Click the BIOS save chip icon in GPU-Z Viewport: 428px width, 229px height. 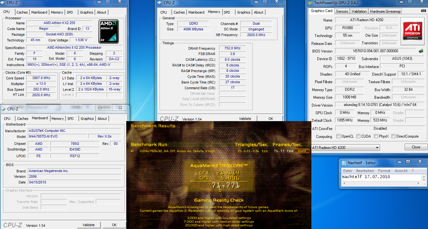tap(421, 51)
